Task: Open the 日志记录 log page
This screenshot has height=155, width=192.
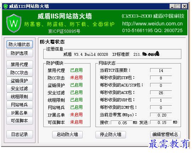Action: tap(20, 135)
